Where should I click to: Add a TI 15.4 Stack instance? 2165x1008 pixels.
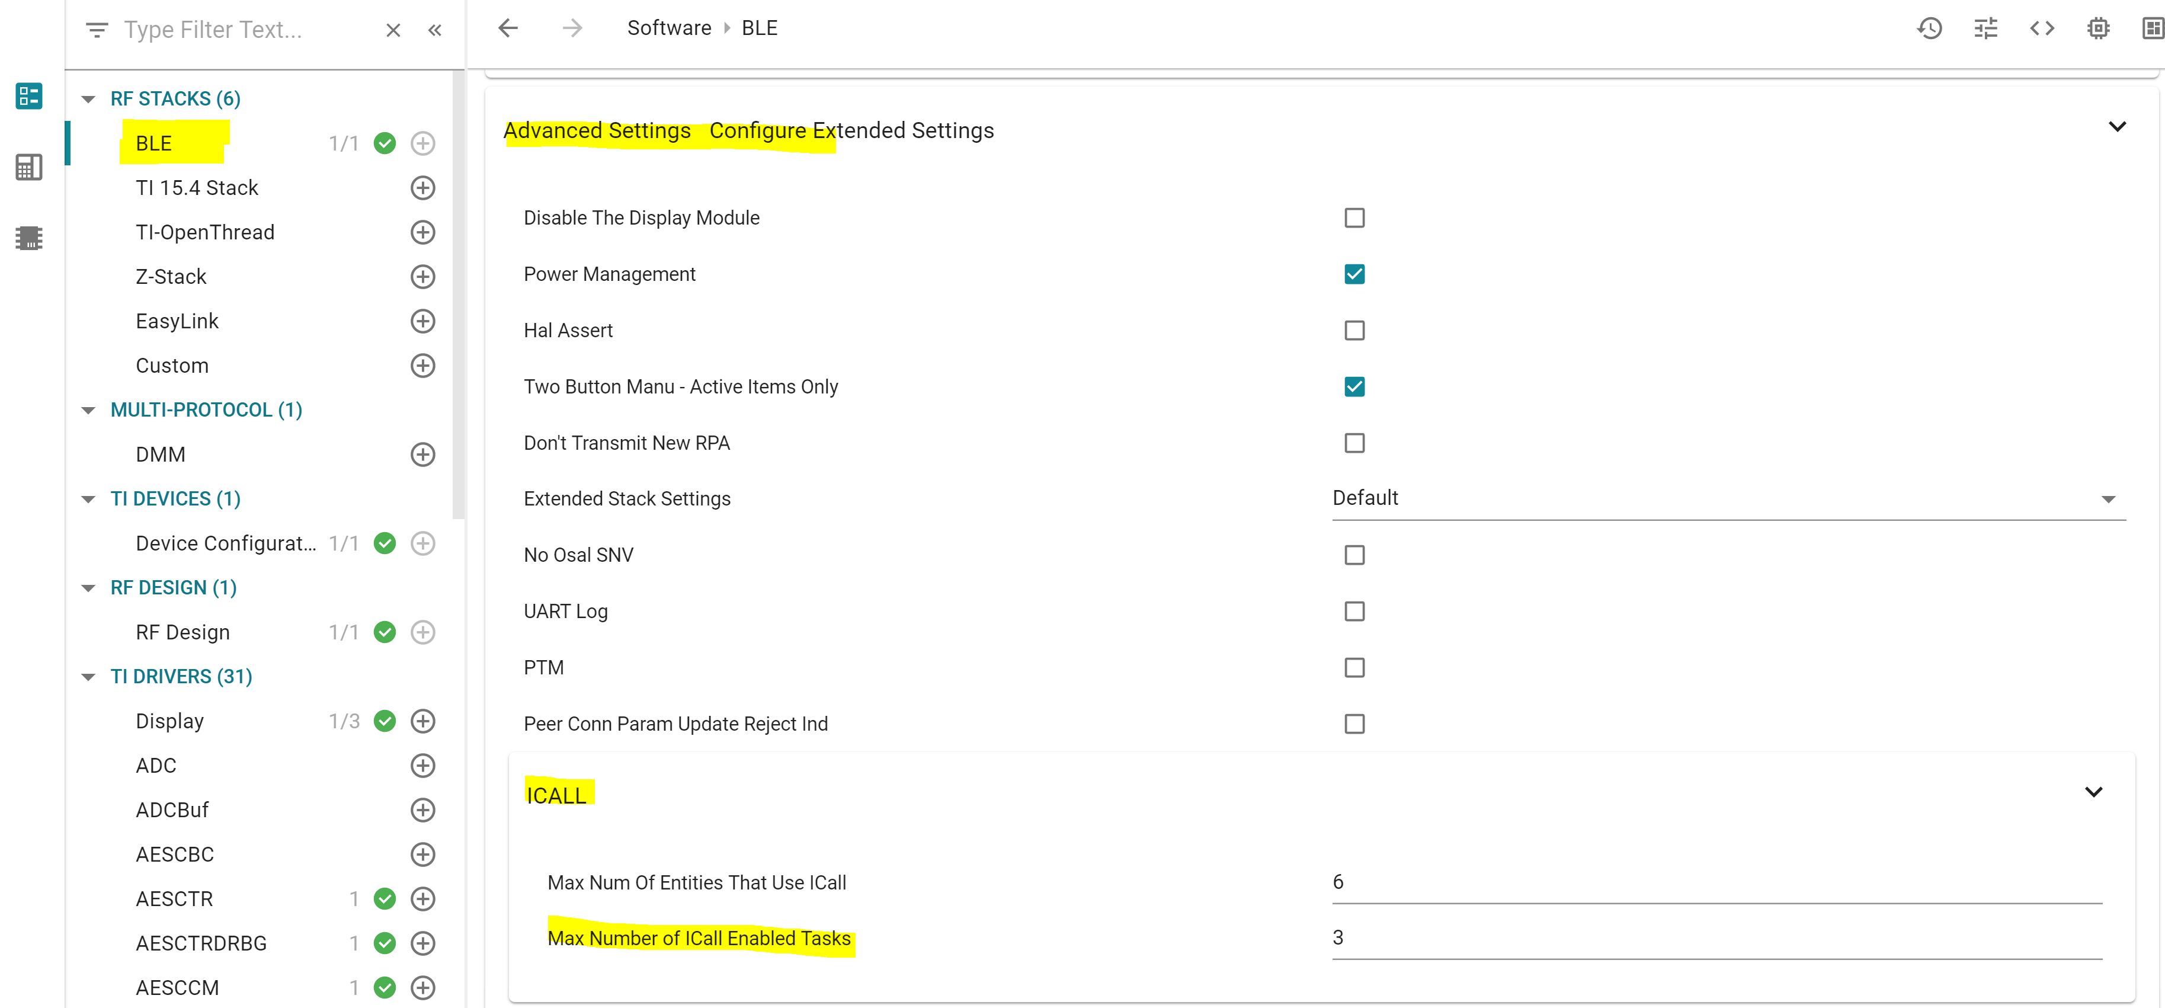[x=422, y=187]
